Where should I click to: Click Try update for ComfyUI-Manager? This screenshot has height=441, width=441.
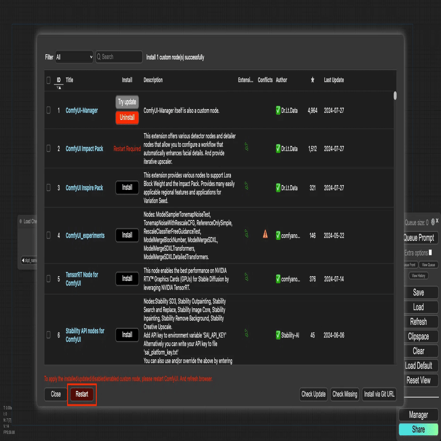point(127,102)
